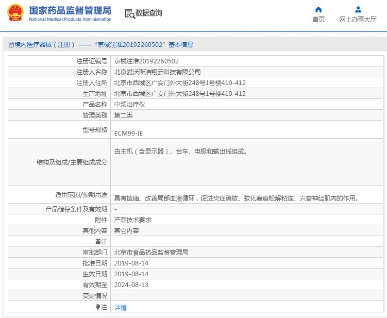Click the 审批部门 row label

point(95,253)
